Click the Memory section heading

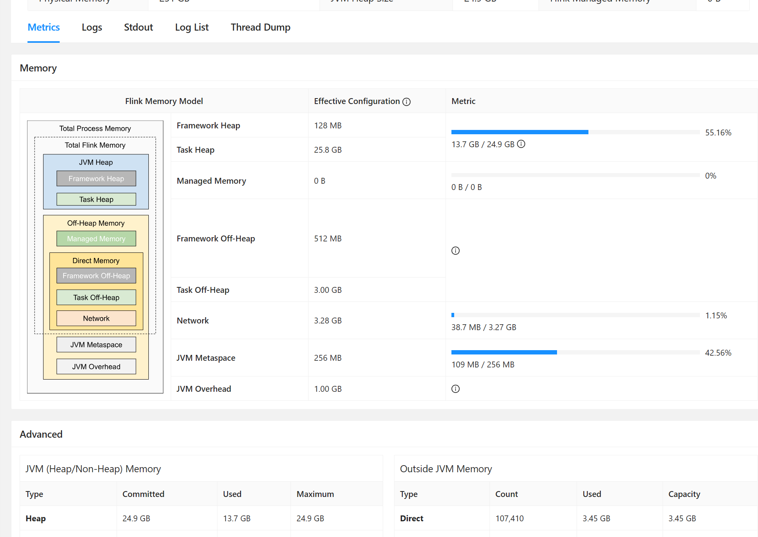click(38, 68)
